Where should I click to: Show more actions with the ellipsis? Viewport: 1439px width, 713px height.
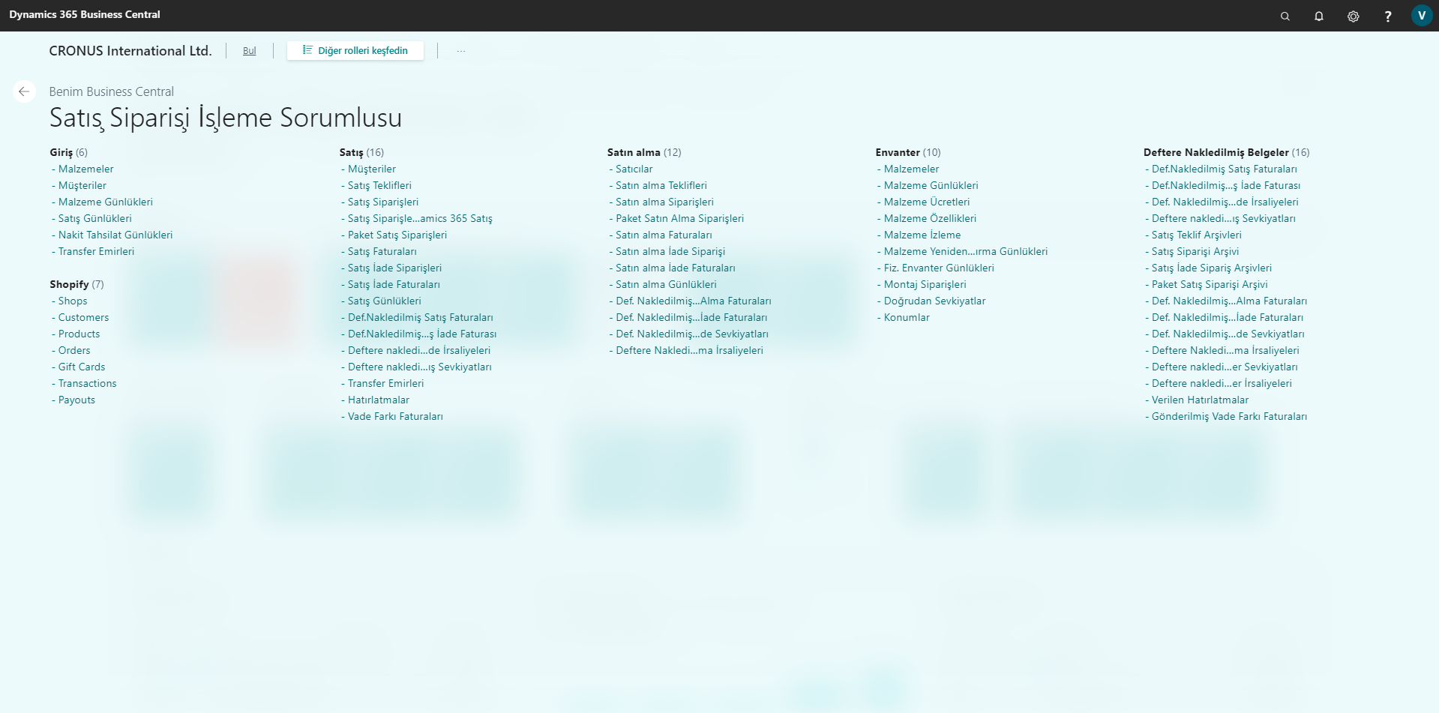[461, 51]
